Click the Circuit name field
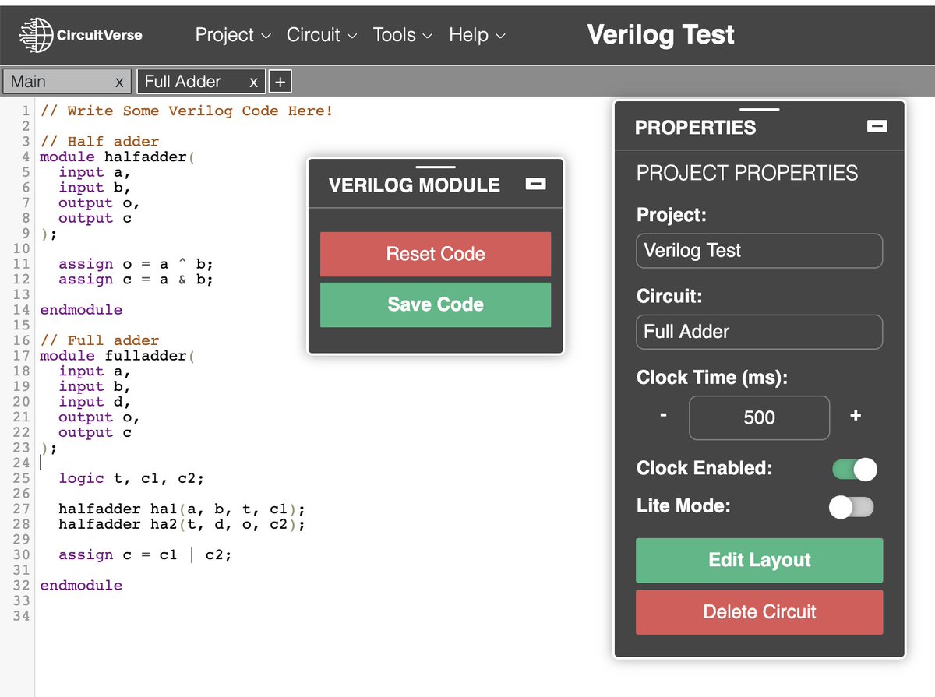935x697 pixels. pyautogui.click(x=760, y=332)
